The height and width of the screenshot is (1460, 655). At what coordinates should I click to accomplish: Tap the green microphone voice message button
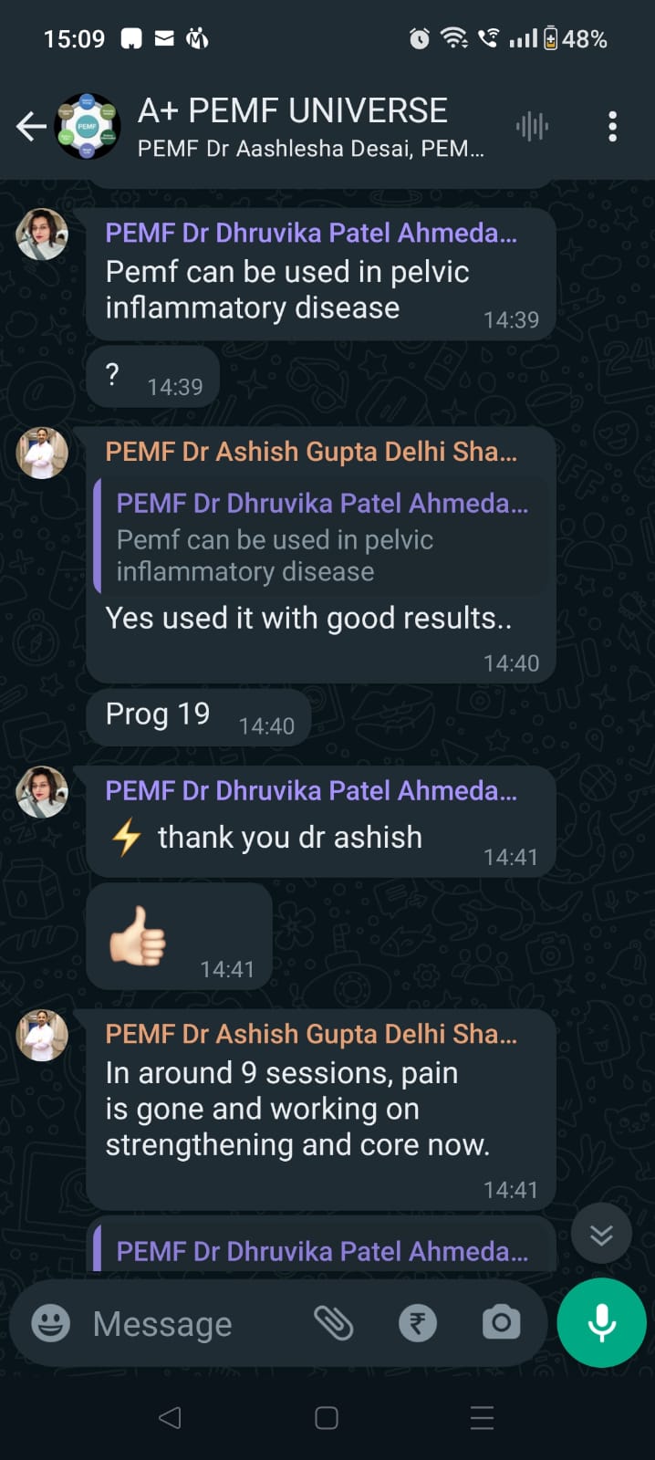[601, 1322]
